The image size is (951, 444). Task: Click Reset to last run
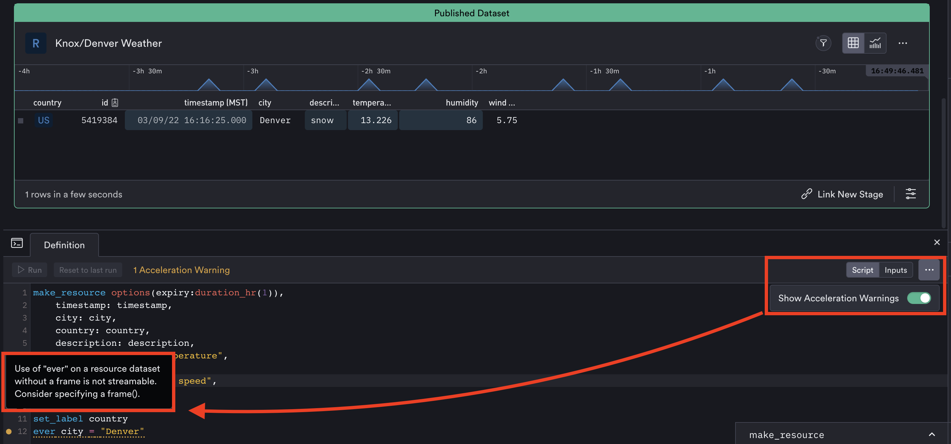click(88, 270)
